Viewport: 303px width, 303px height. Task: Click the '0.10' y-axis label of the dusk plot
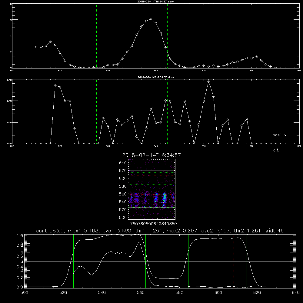pyautogui.click(x=9, y=101)
